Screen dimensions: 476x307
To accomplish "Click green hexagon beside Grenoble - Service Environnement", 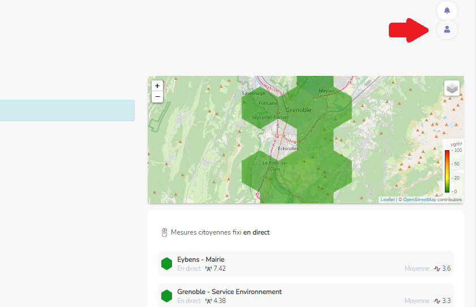I will pyautogui.click(x=166, y=296).
